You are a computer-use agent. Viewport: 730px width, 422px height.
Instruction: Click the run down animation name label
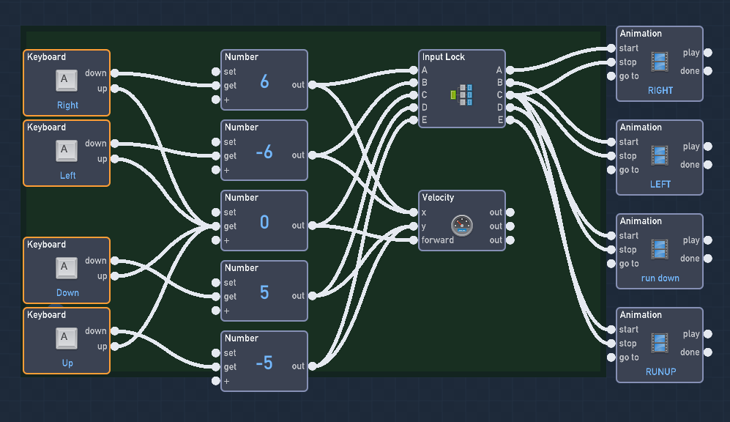(660, 278)
